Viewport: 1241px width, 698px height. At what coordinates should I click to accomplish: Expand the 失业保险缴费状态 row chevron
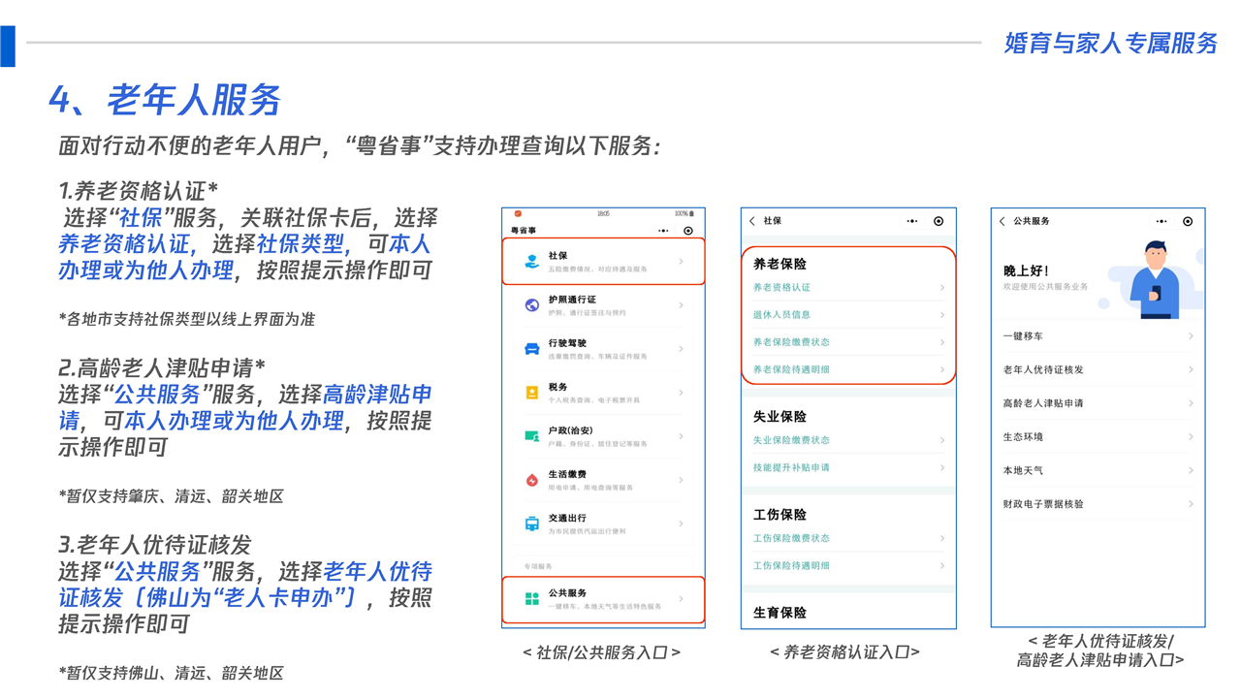(941, 440)
